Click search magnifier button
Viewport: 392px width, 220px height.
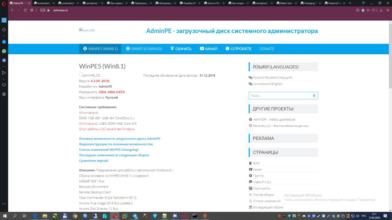point(314,96)
